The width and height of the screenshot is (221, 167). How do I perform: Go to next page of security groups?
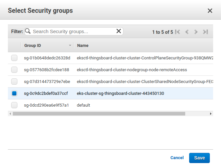point(196,32)
